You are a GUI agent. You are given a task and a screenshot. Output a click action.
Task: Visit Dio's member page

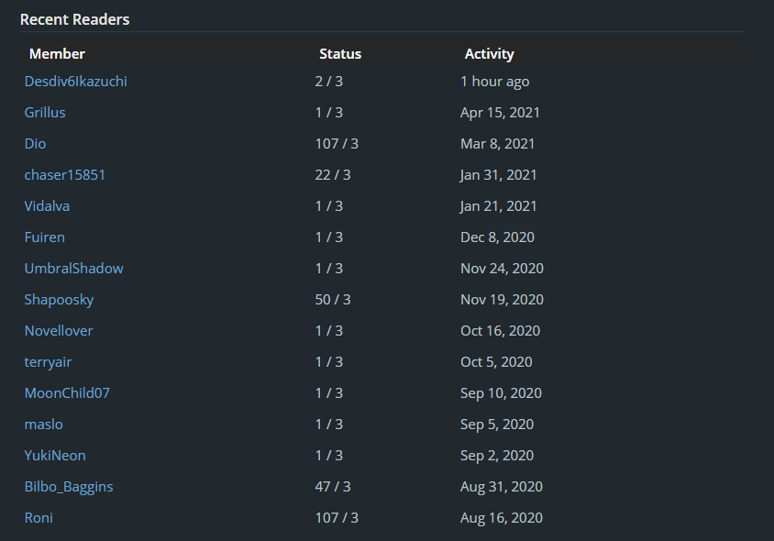click(35, 144)
